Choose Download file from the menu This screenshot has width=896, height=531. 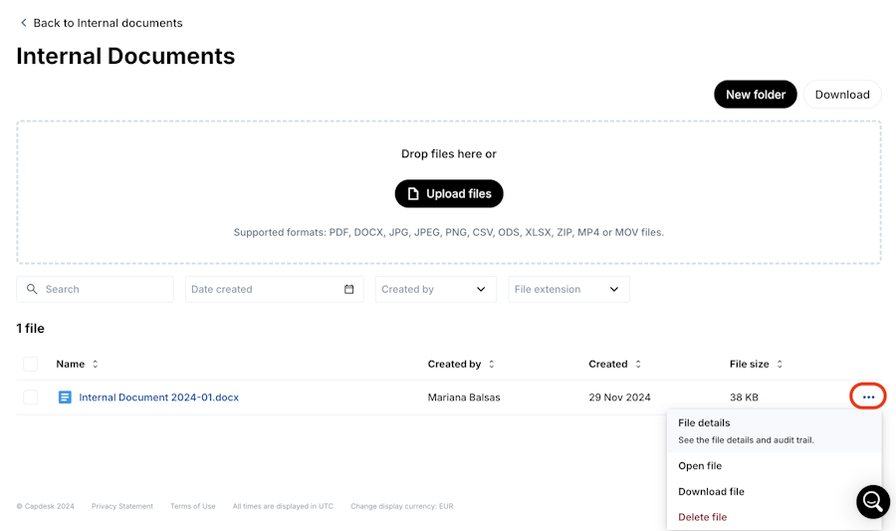711,491
